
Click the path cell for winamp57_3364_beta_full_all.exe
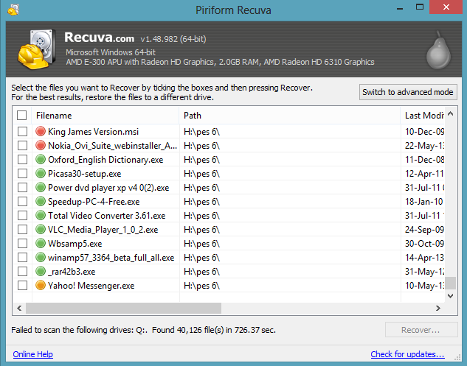click(x=290, y=257)
